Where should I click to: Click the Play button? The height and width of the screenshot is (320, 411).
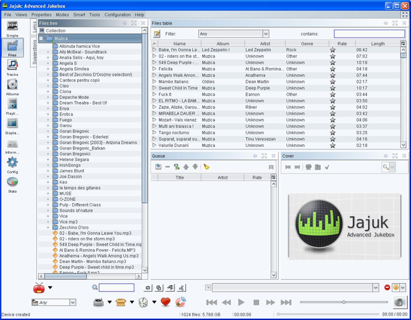pos(241,303)
